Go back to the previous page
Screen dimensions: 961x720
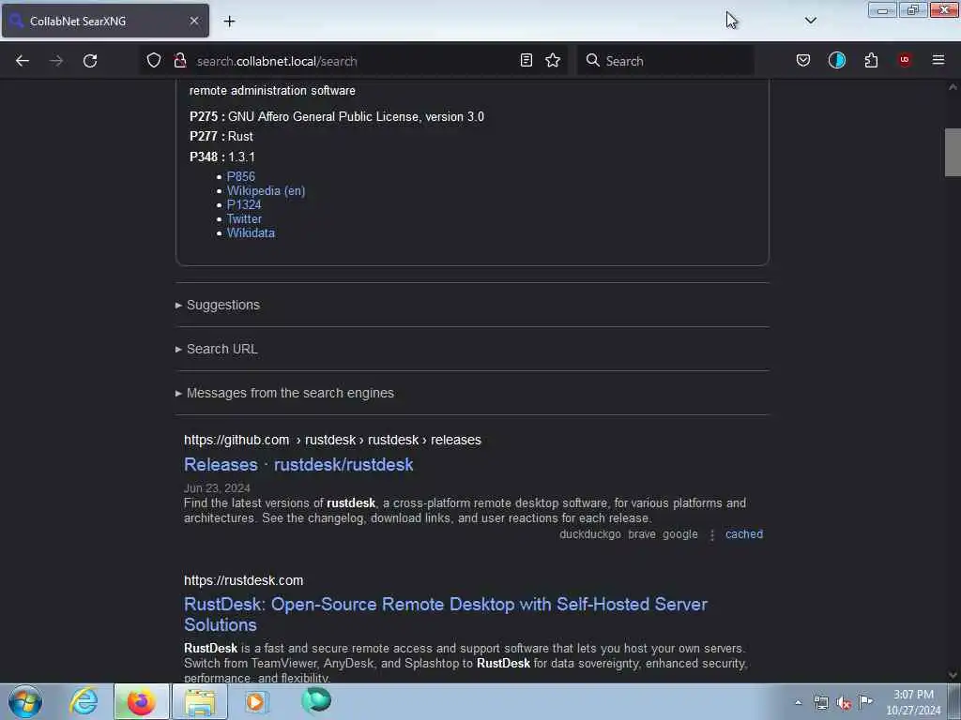point(23,61)
